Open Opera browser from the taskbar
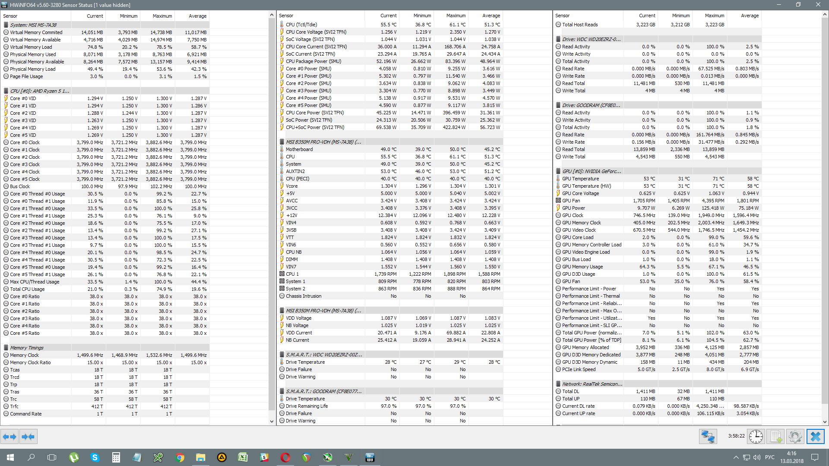The height and width of the screenshot is (466, 829). tap(285, 457)
